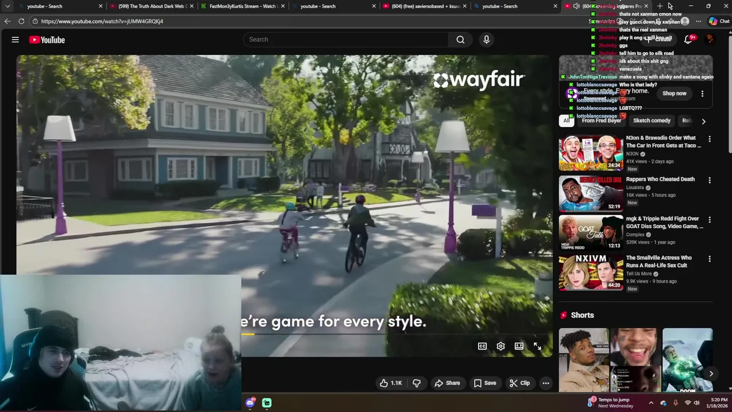Open options for mgk & Trippie Redd video

[710, 219]
